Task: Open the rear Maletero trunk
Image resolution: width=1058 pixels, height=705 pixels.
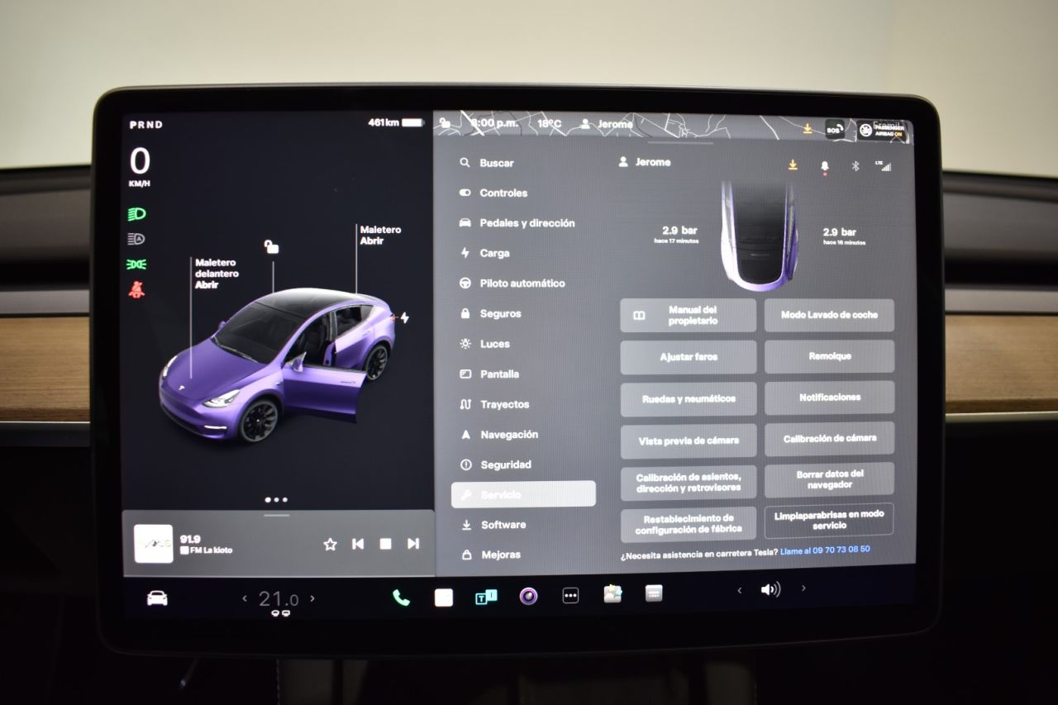Action: (380, 236)
